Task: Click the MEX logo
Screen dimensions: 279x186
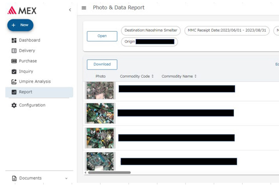Action: tap(22, 10)
